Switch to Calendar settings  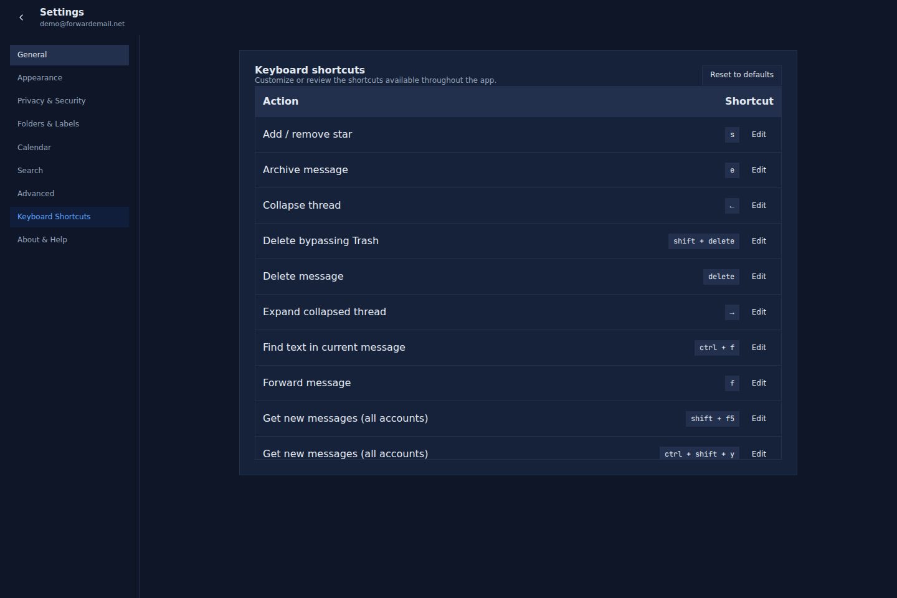(69, 148)
